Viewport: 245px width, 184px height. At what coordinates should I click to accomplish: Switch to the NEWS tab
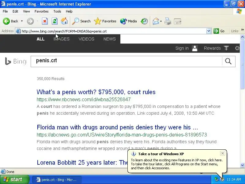[110, 39]
